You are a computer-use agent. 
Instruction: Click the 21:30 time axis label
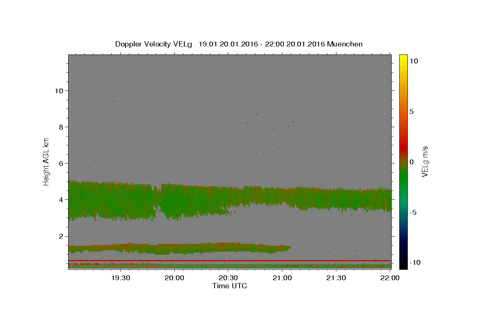point(336,278)
